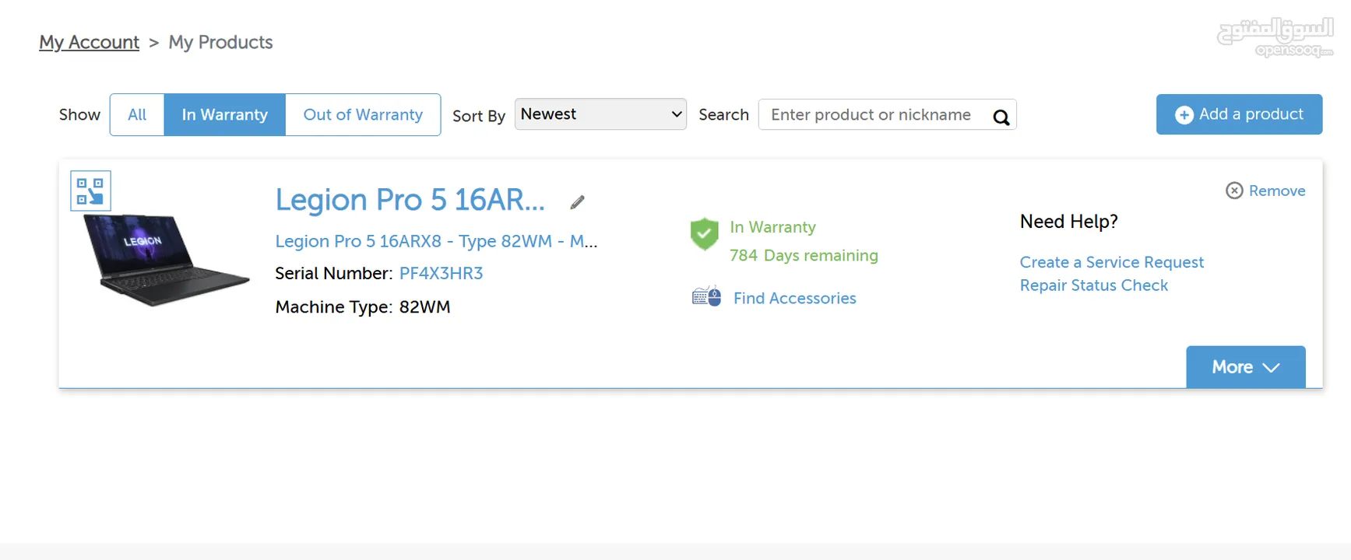Open the Sort By Newest dropdown
The width and height of the screenshot is (1351, 560).
600,114
